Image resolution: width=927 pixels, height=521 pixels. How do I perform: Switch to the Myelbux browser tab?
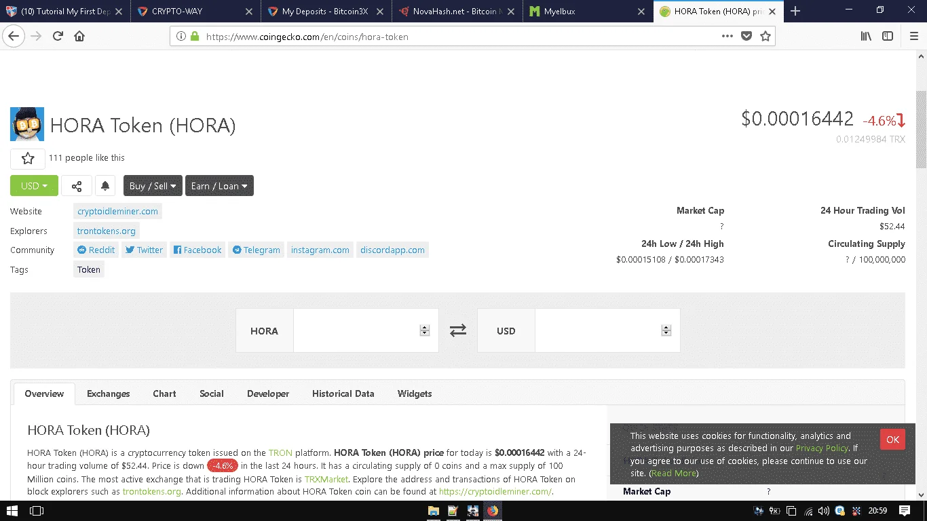coord(586,12)
